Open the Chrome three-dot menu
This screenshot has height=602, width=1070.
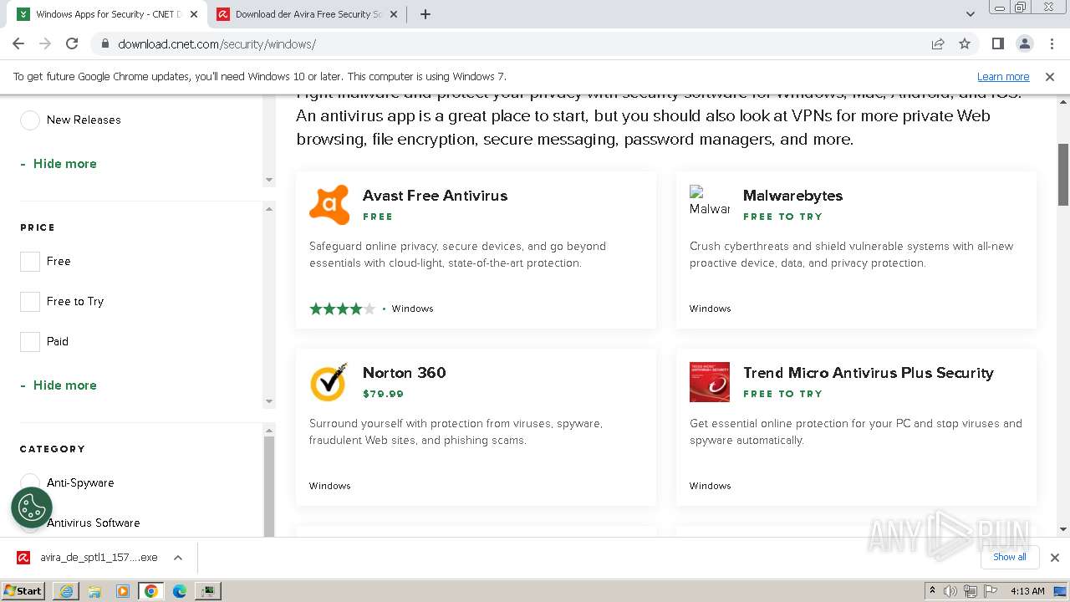coord(1051,43)
